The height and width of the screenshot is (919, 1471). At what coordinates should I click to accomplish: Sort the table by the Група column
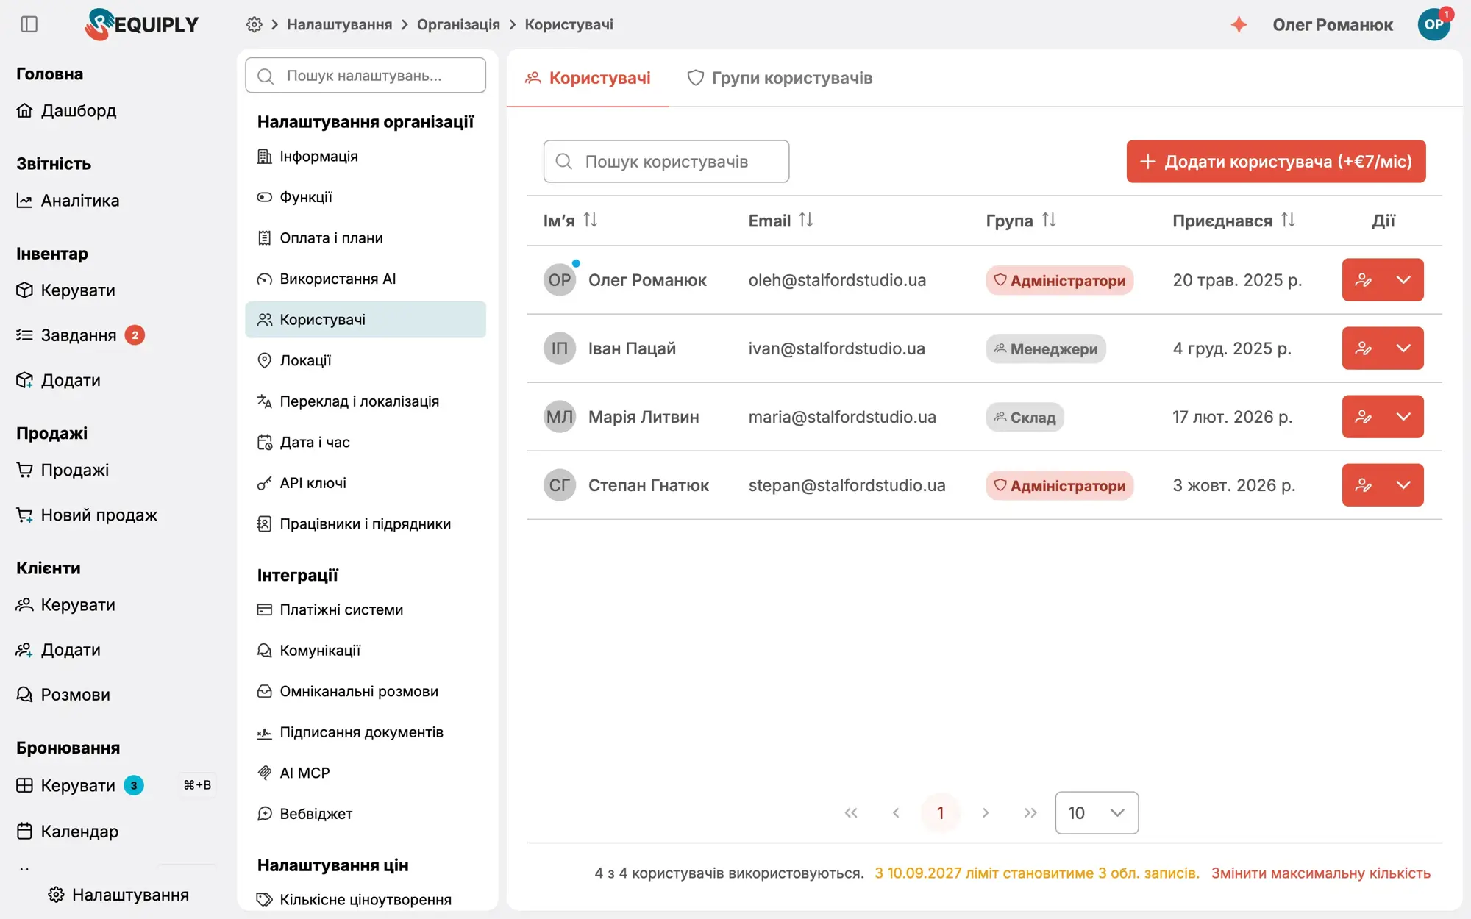1049,220
